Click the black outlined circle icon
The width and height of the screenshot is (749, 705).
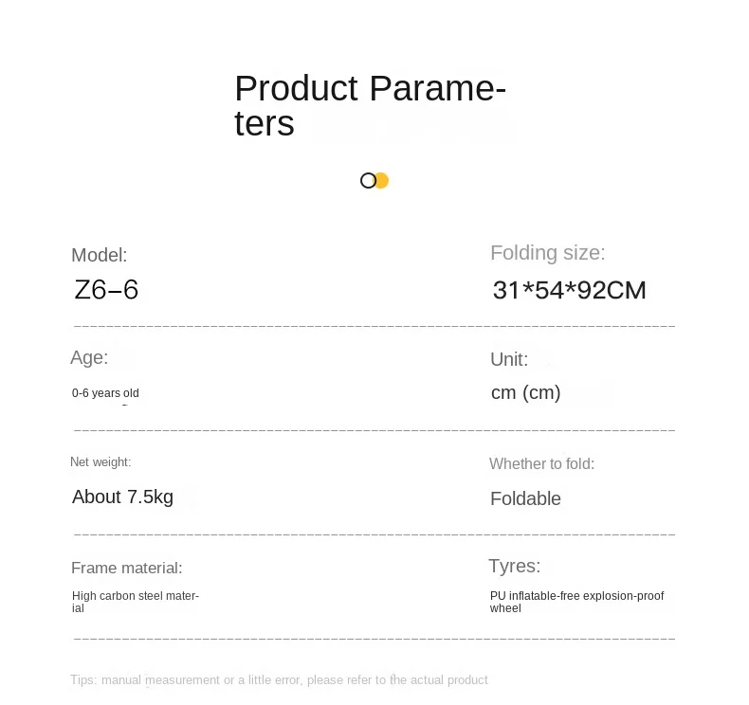click(x=368, y=180)
